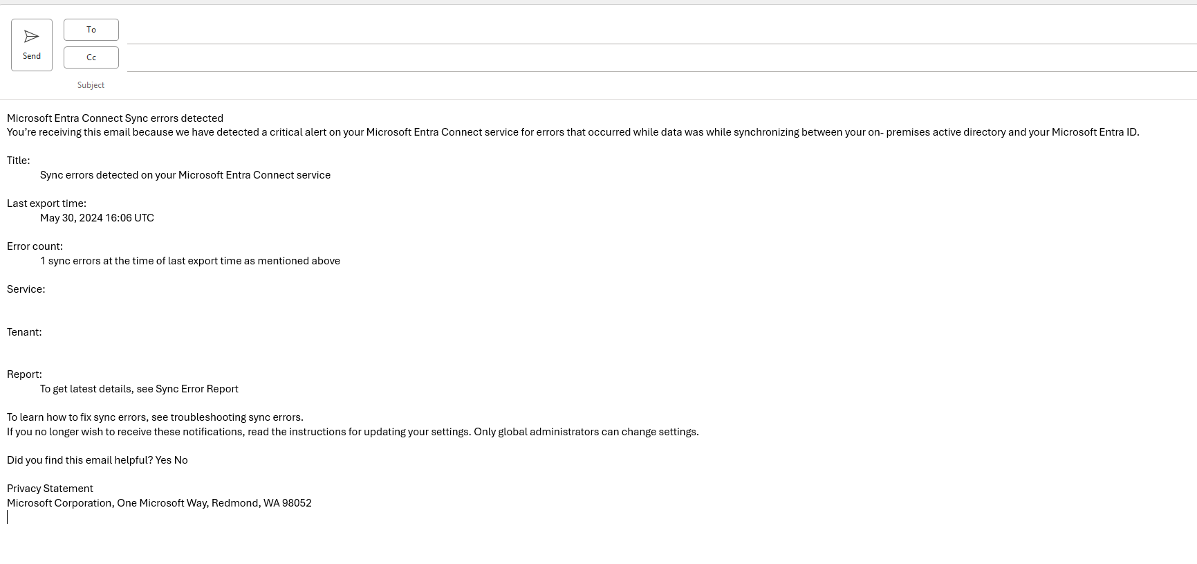Open the Cc address book dialog

(91, 57)
